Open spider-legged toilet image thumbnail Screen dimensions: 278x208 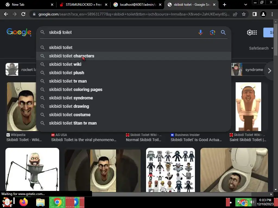point(32,170)
